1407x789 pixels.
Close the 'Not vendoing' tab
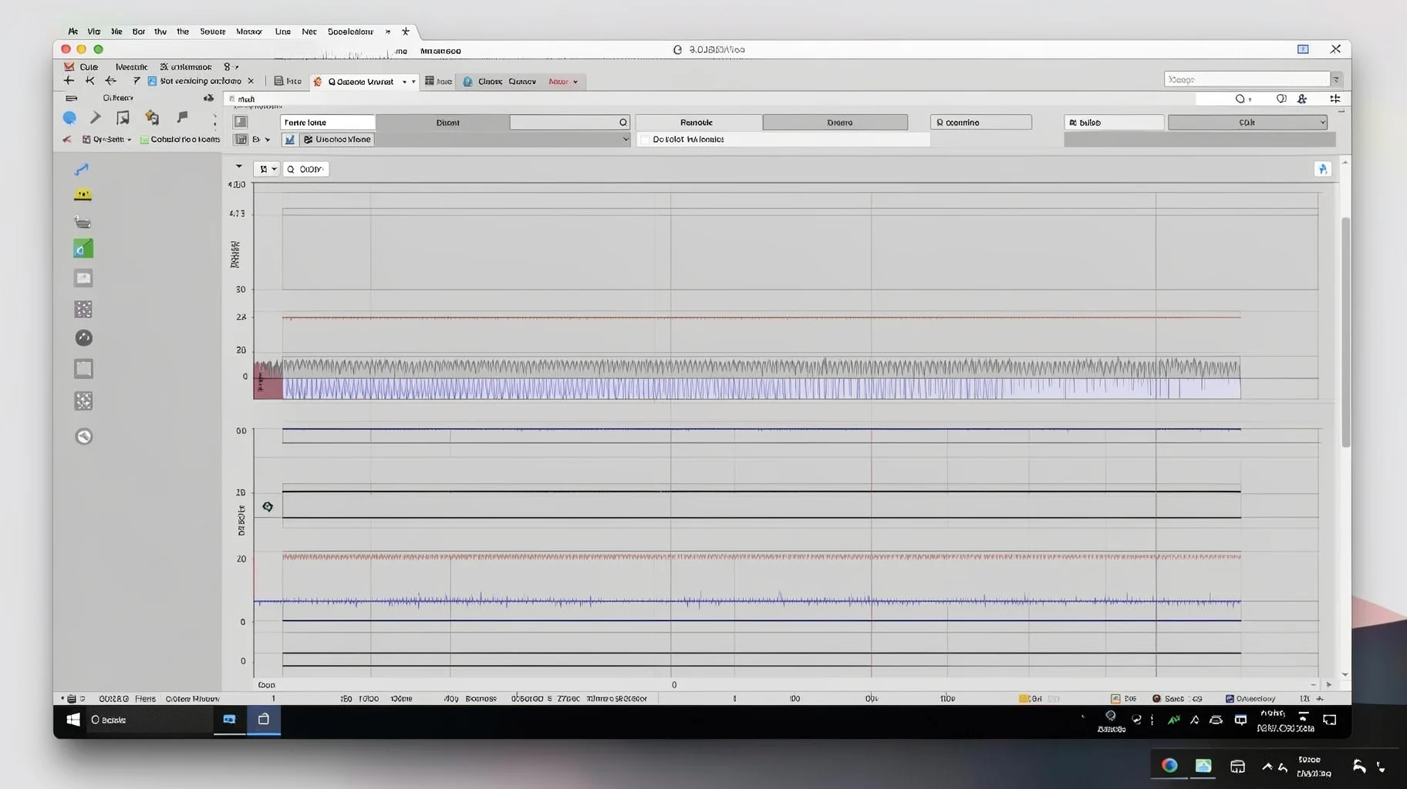pos(251,81)
